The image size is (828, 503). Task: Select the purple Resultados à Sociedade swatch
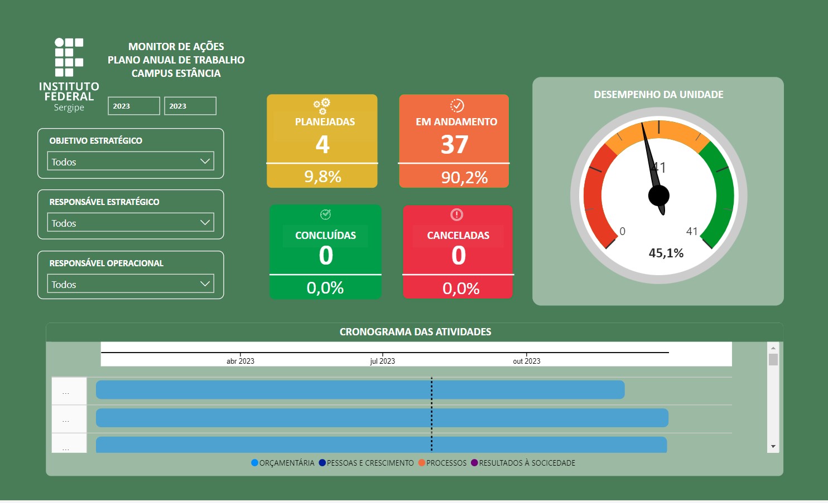(x=474, y=463)
